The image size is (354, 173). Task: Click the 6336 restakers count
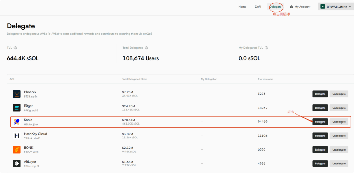coord(261,149)
